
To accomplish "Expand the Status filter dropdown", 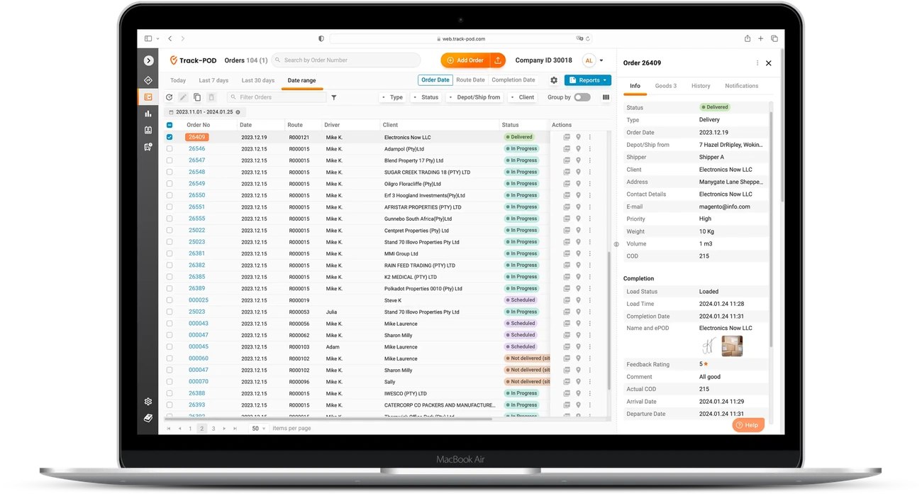I will click(426, 97).
